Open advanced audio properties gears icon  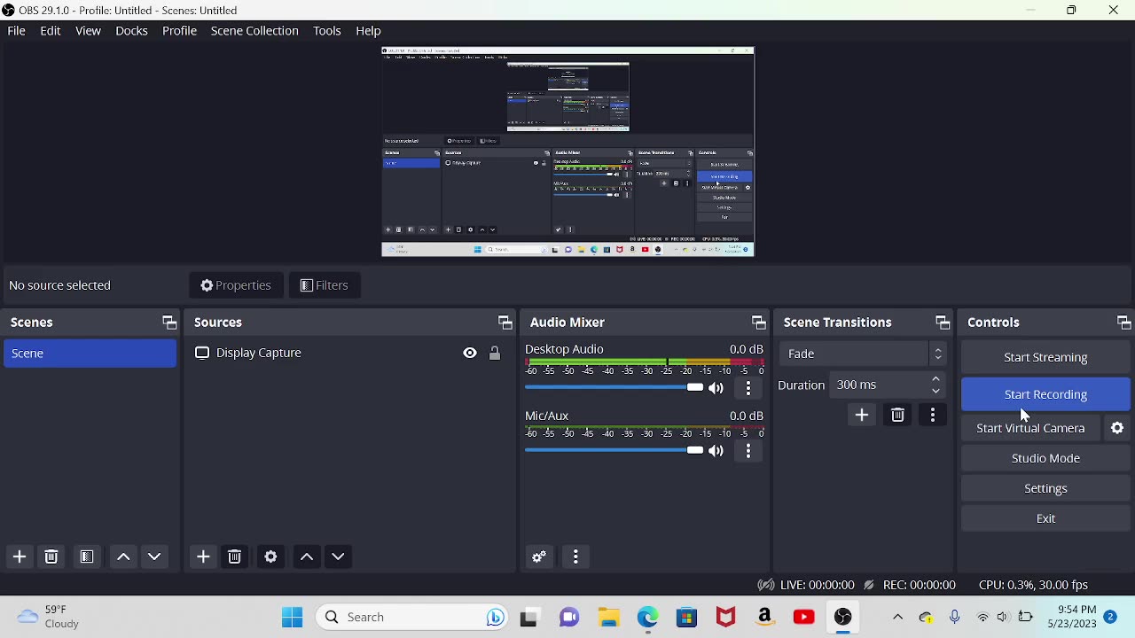[539, 556]
